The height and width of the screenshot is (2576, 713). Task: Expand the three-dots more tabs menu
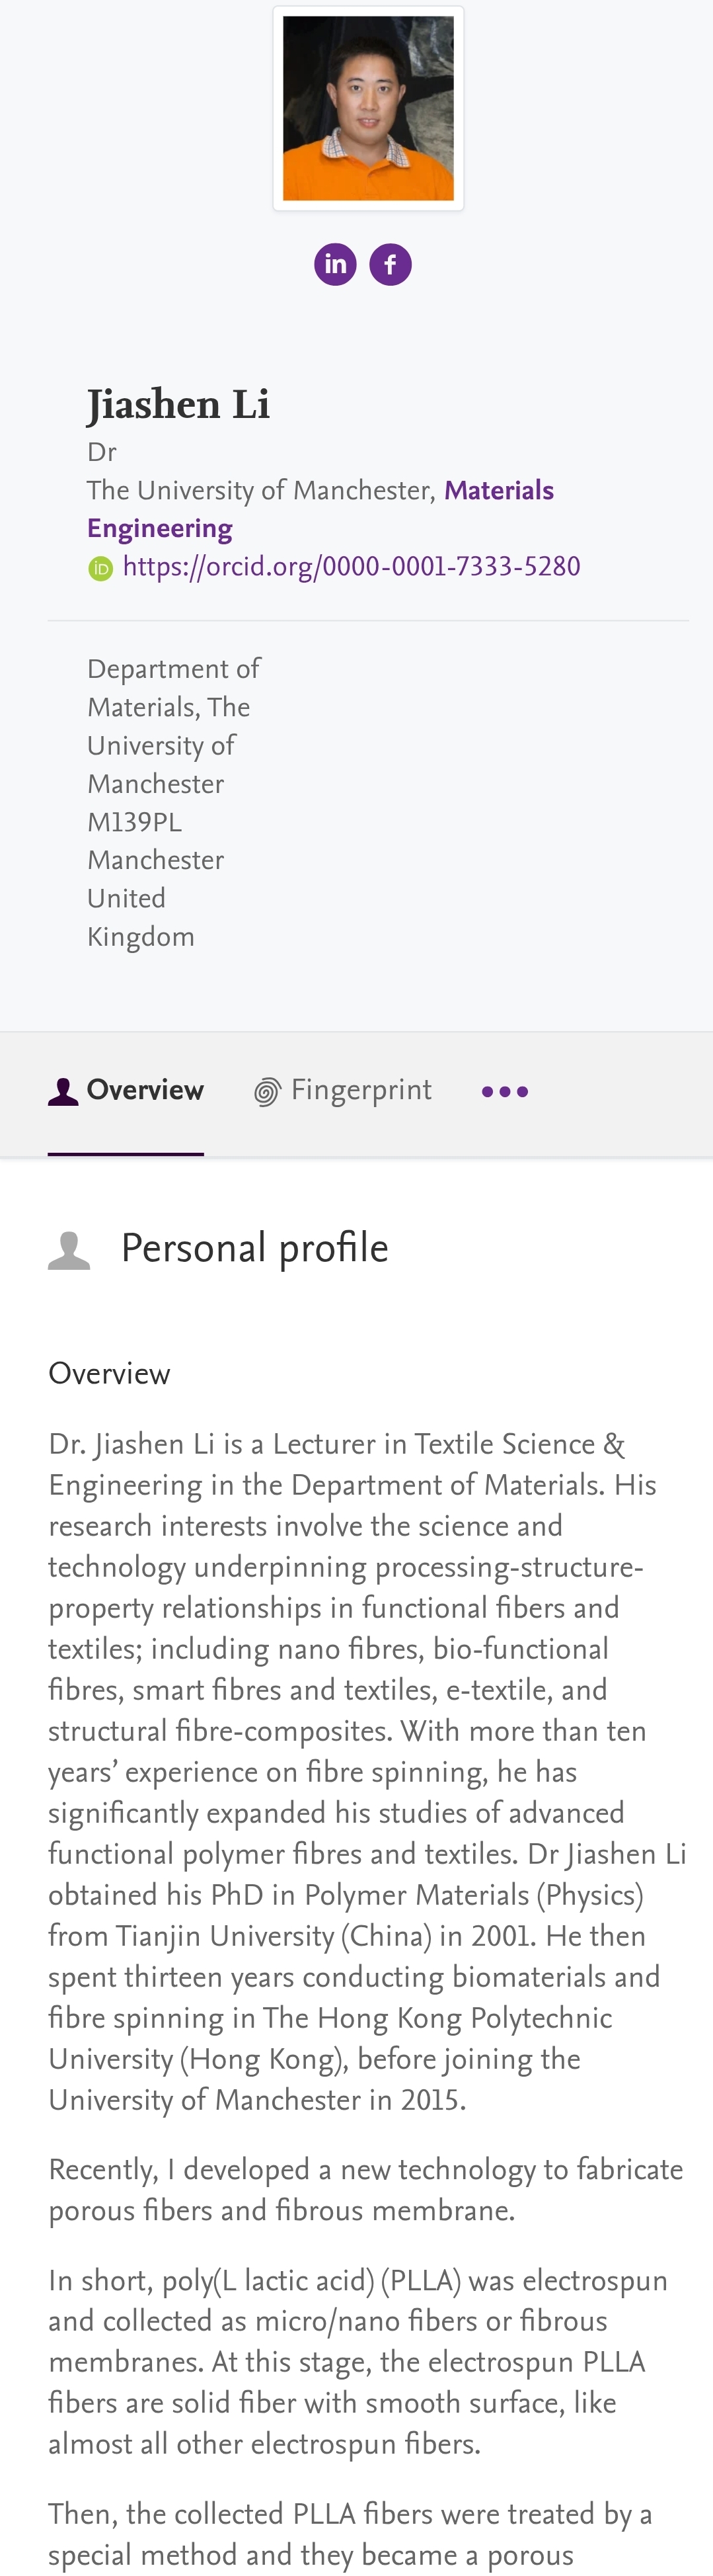click(506, 1092)
